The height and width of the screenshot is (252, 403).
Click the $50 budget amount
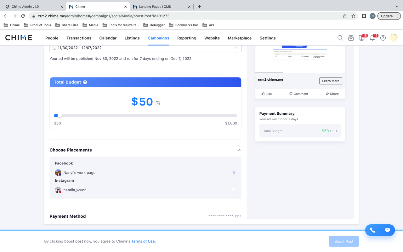coord(142,102)
